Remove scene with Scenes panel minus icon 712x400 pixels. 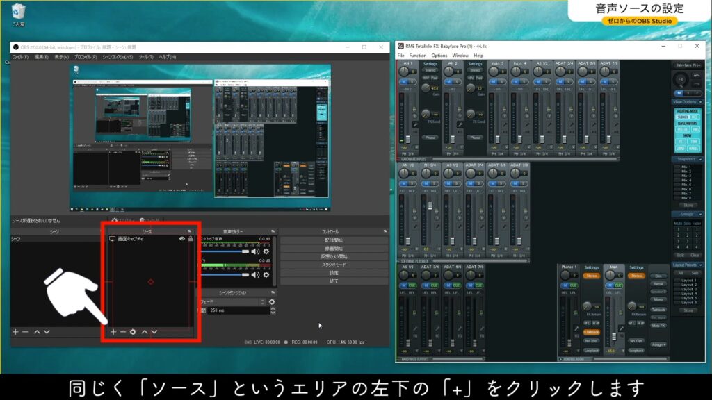tap(25, 332)
